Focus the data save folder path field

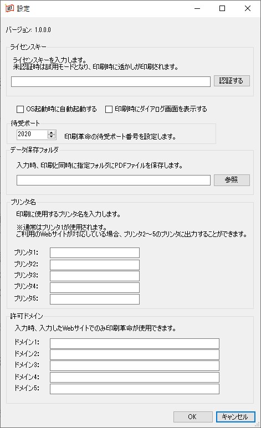tap(114, 180)
